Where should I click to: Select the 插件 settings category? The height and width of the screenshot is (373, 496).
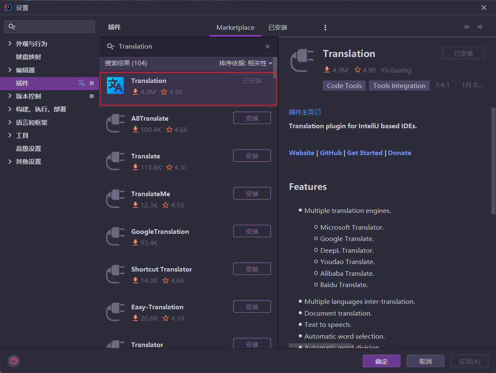[49, 83]
